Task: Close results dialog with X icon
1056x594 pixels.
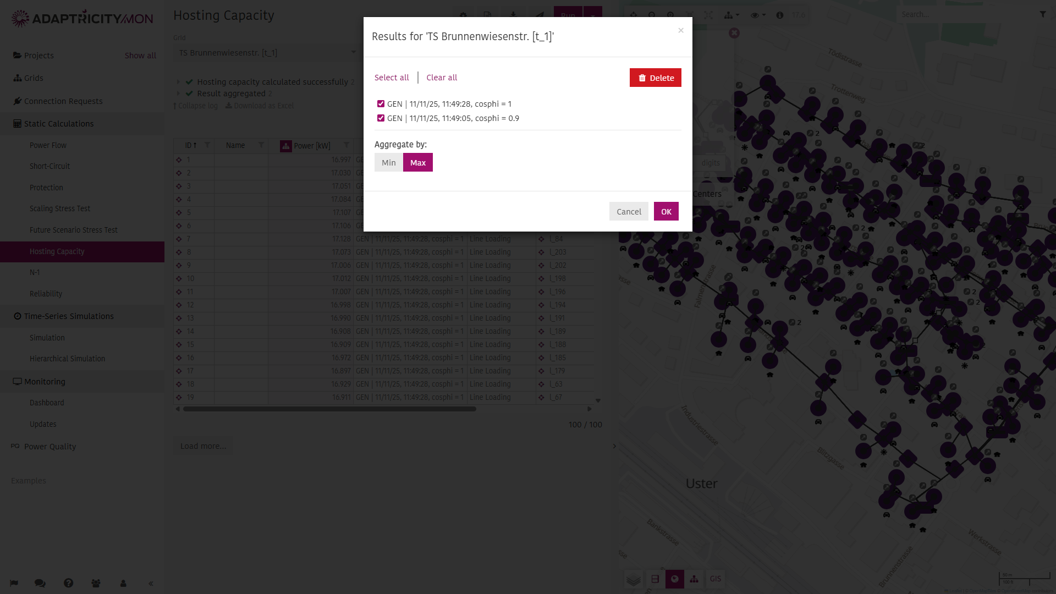Action: (681, 30)
